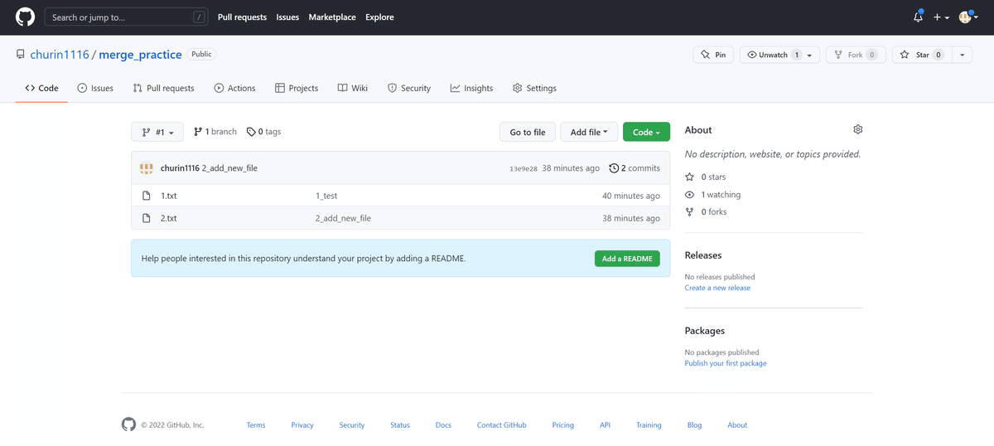Open the Add file dropdown
The width and height of the screenshot is (994, 446).
point(589,132)
